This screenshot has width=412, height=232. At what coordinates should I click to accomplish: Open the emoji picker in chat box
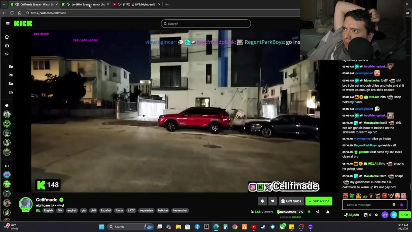(394, 205)
